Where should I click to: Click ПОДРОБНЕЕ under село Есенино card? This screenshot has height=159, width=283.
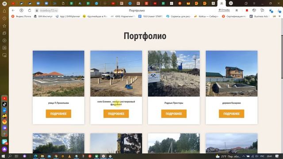tap(116, 114)
